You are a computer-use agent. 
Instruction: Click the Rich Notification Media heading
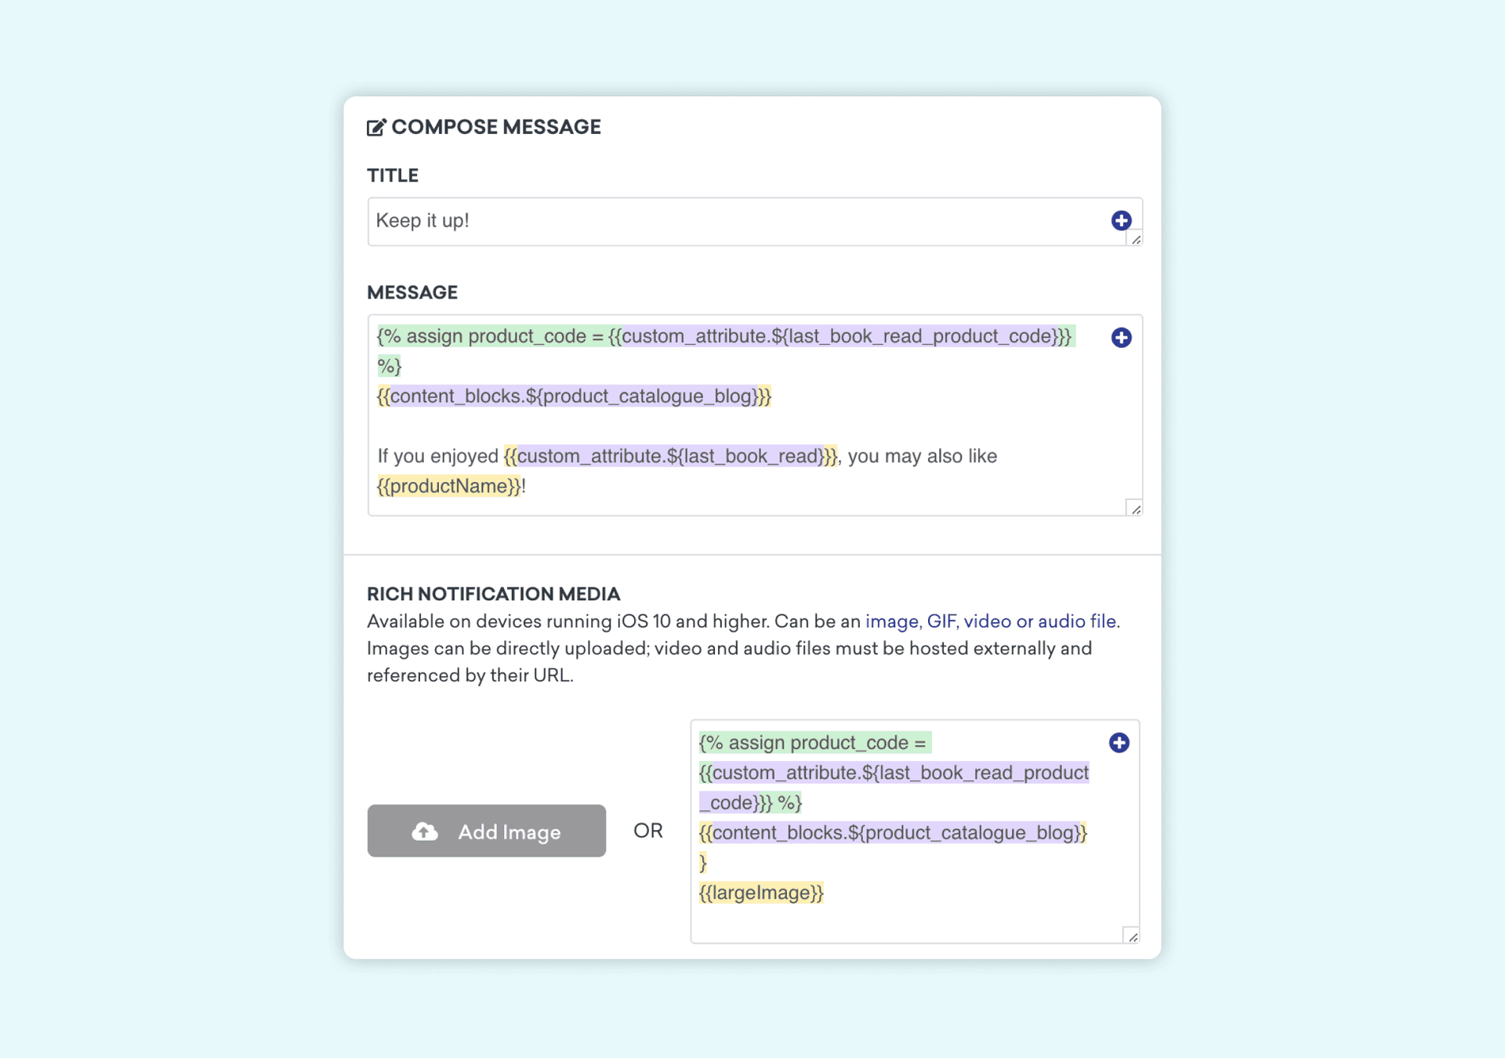pos(493,594)
